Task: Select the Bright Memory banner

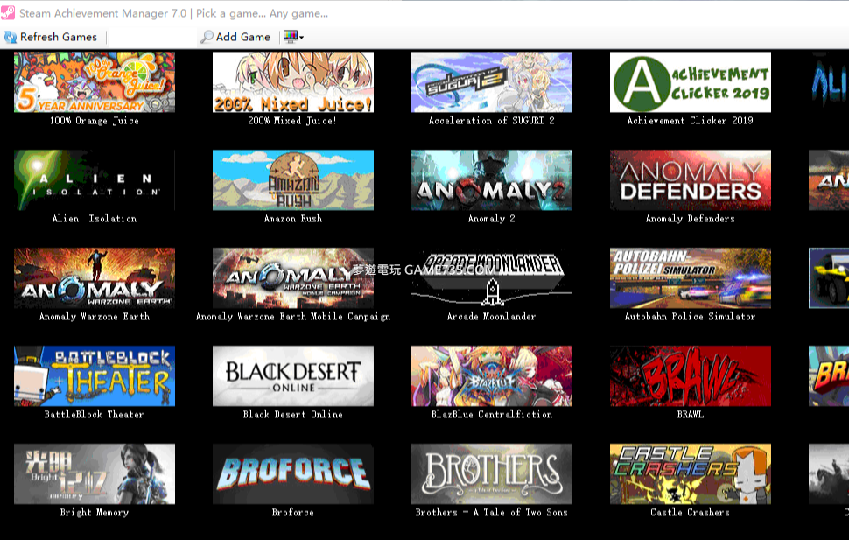Action: click(95, 473)
